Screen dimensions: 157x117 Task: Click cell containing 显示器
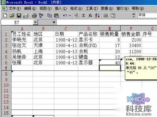(x=89, y=63)
